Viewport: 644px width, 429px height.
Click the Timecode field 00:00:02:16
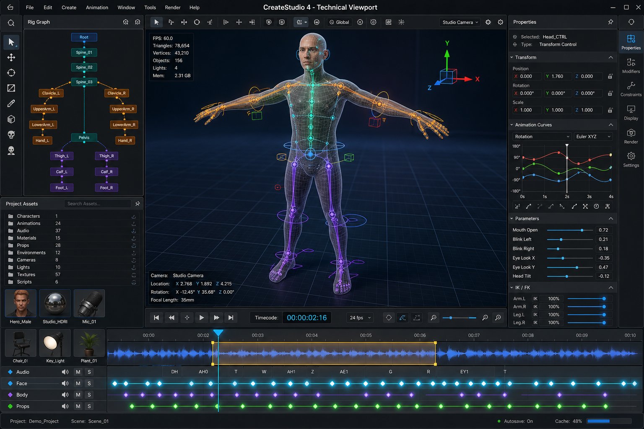307,318
